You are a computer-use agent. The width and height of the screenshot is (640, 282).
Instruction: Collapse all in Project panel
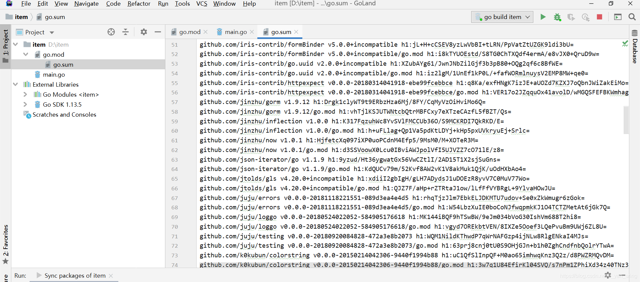(126, 32)
